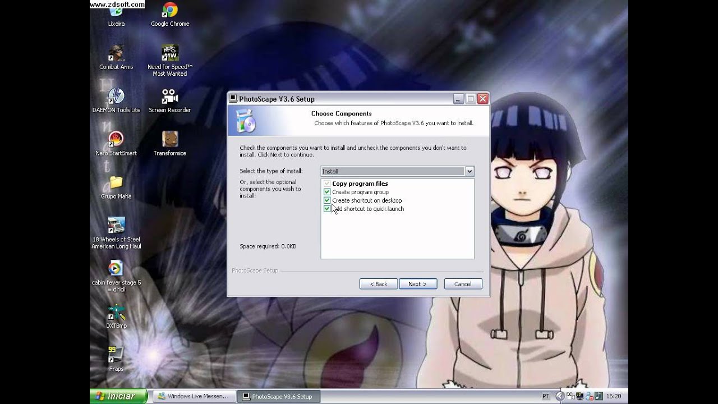Click the PT language indicator
718x404 pixels.
tap(546, 396)
